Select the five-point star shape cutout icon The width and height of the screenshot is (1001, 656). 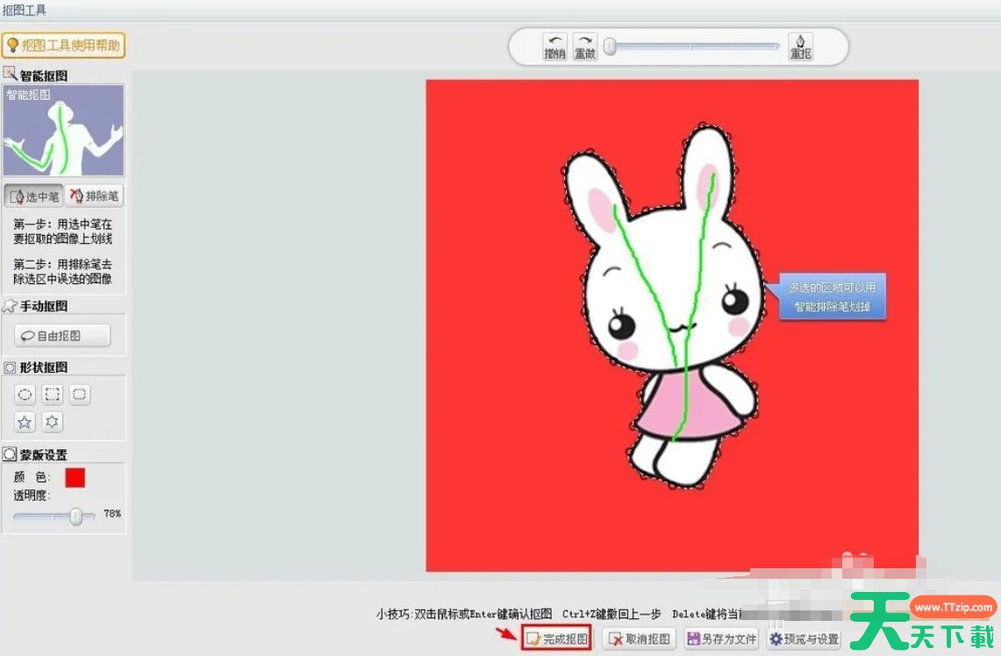point(25,422)
